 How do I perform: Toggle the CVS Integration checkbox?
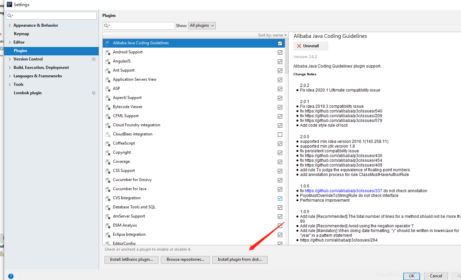[x=280, y=198]
